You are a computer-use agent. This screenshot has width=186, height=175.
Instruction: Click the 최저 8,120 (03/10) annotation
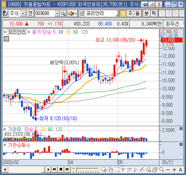(x=58, y=118)
